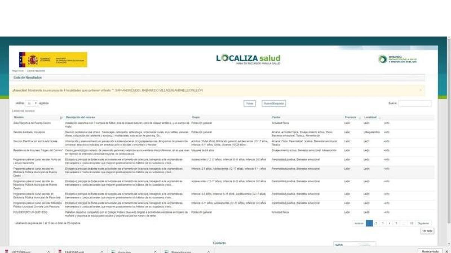Sort results using the Localidad sort arrows

379,118
